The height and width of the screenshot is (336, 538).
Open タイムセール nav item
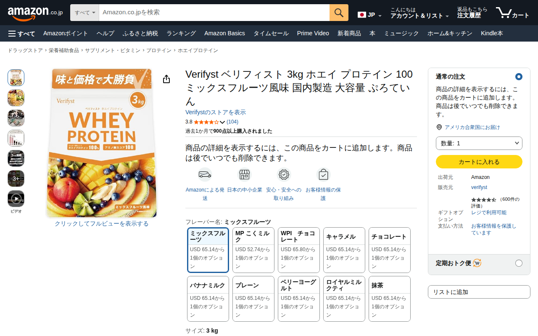pyautogui.click(x=271, y=34)
